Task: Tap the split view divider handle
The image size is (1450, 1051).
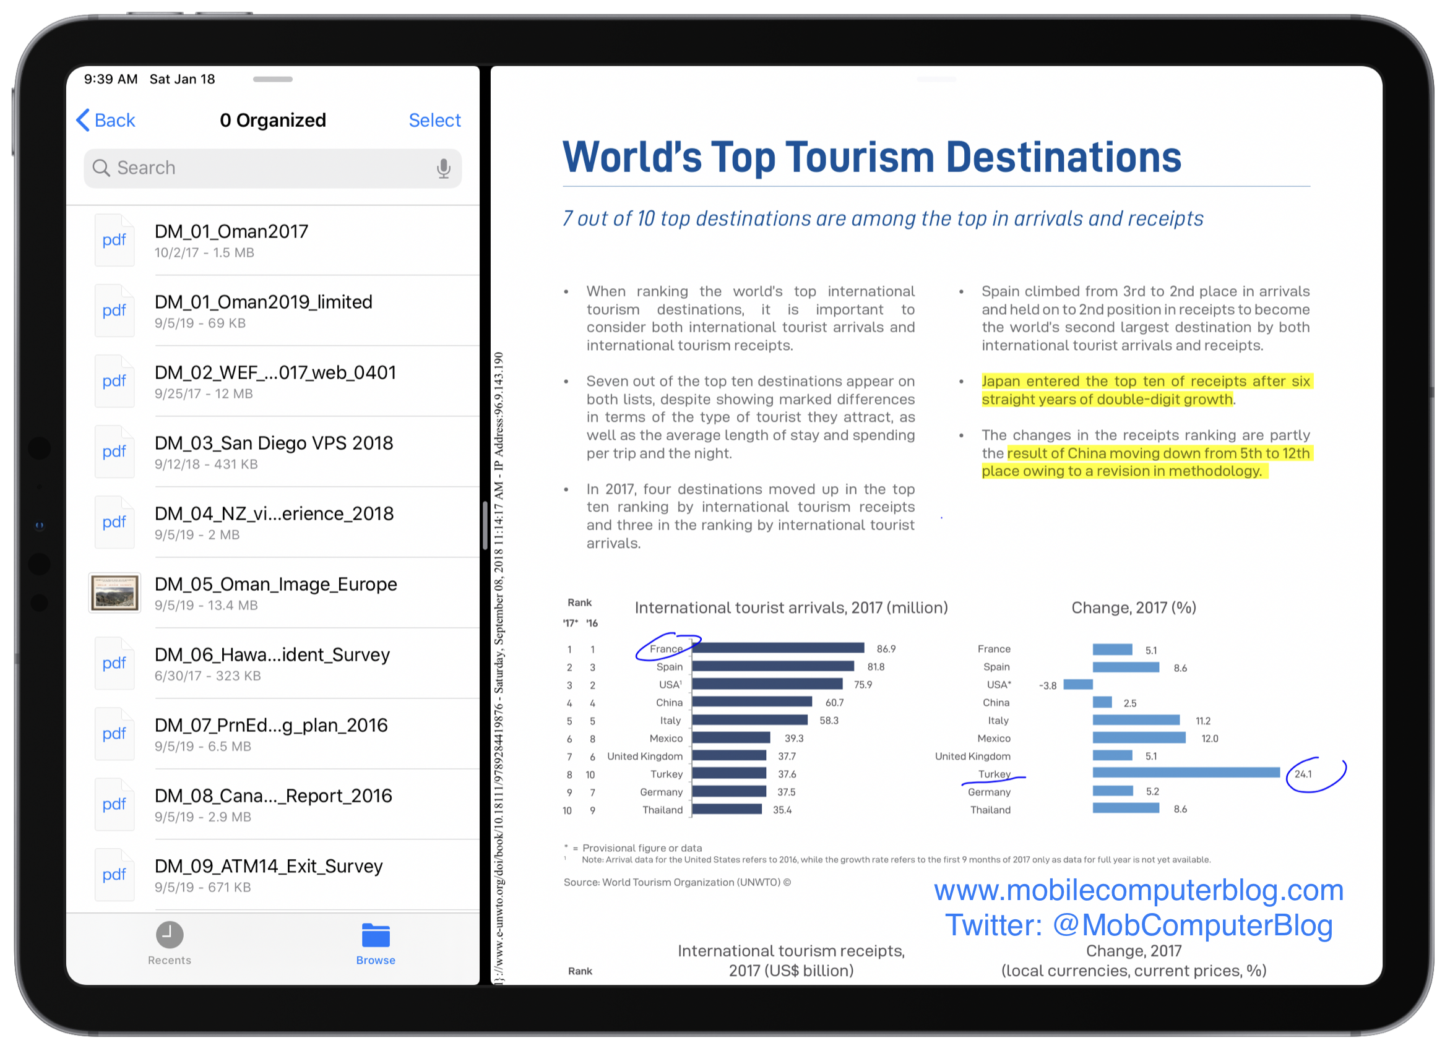Action: point(485,525)
